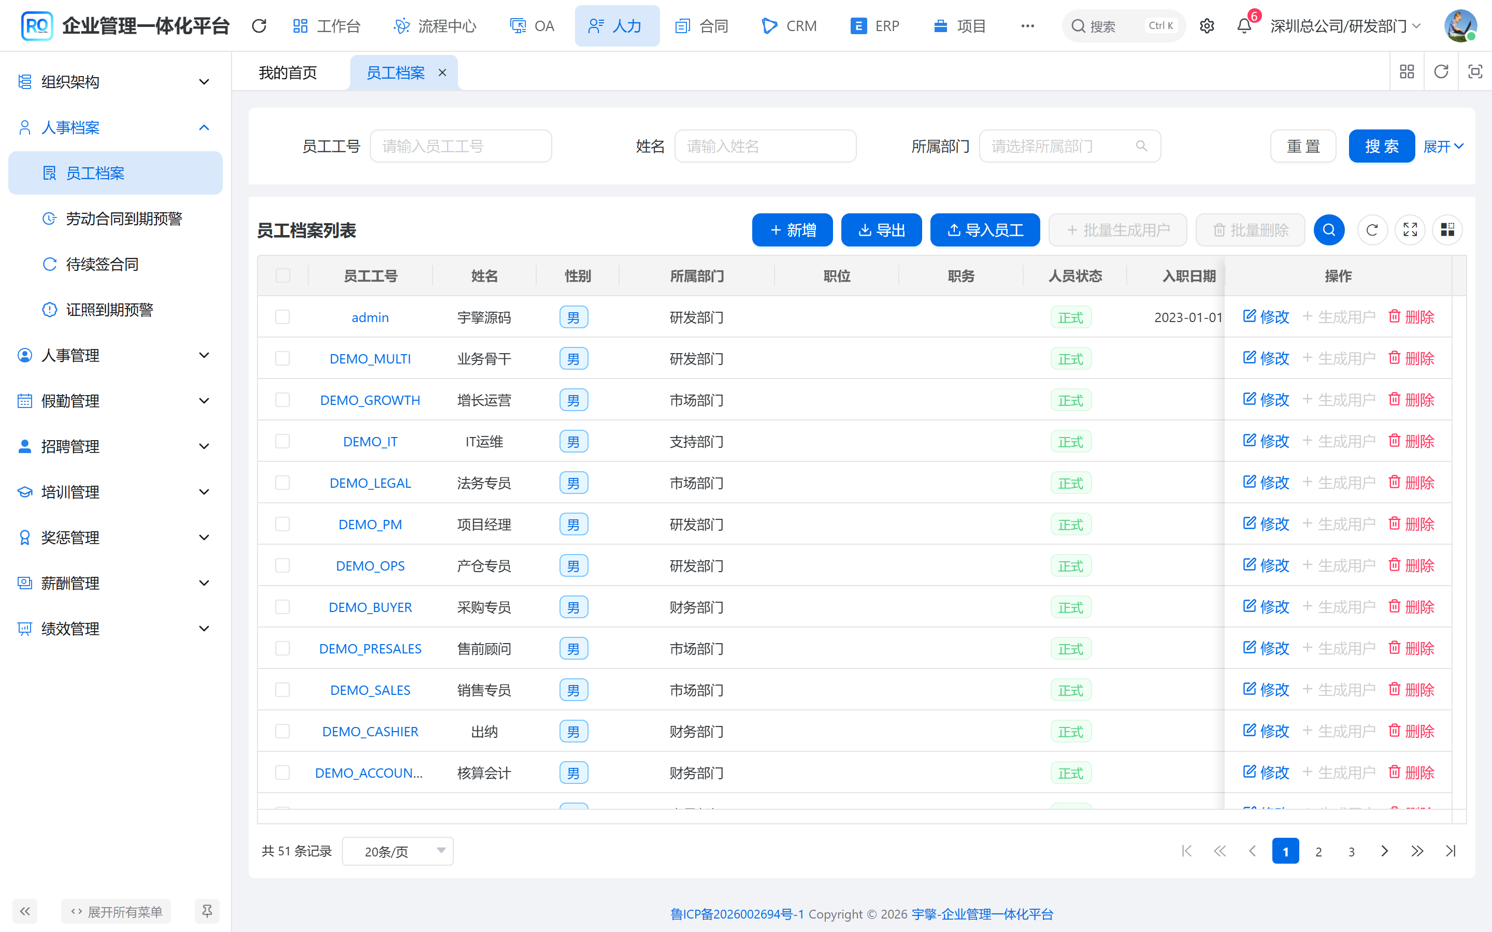This screenshot has height=932, width=1492.
Task: Click the round blue search toggle icon
Action: [1329, 230]
